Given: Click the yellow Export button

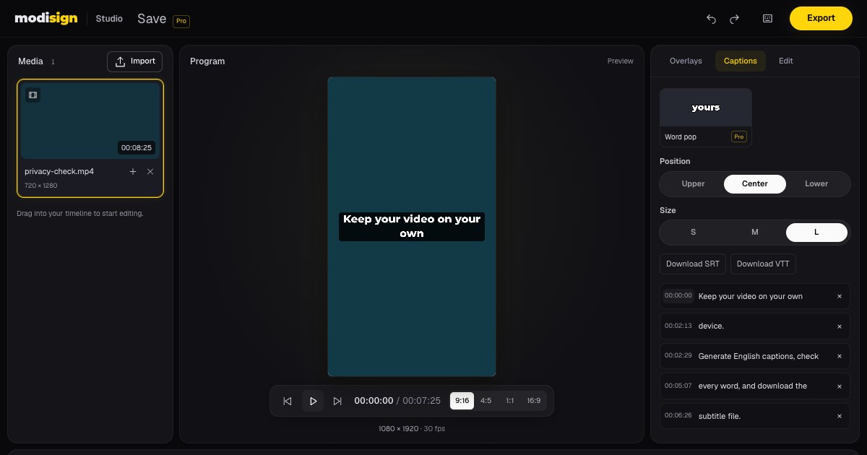Looking at the screenshot, I should click(821, 19).
